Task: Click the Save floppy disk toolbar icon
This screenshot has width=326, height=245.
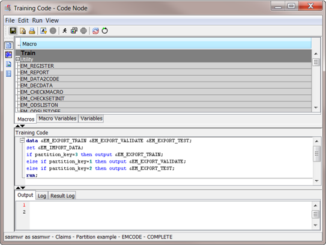Action: click(x=13, y=31)
